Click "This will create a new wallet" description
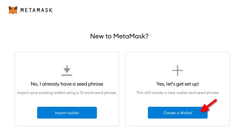The image size is (238, 129). [178, 93]
